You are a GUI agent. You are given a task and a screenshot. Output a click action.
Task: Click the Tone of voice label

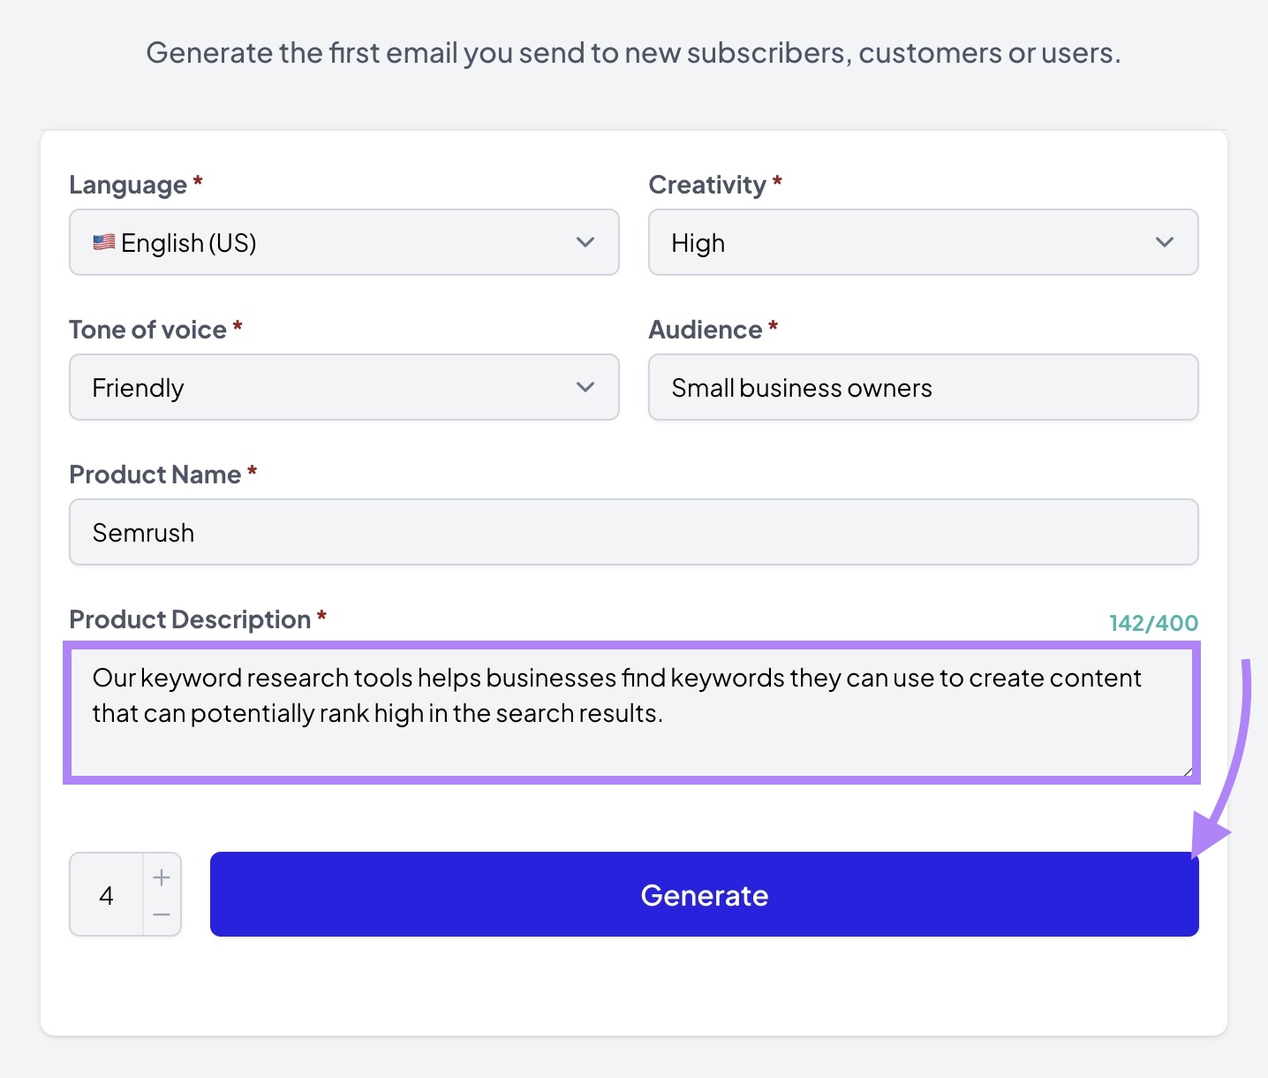tap(147, 330)
